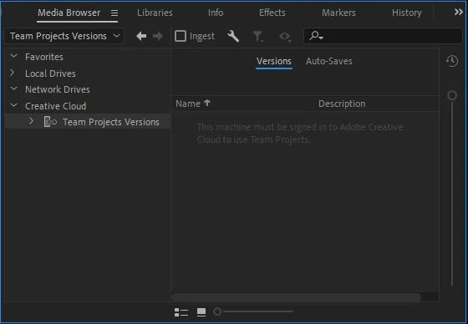The width and height of the screenshot is (468, 324).
Task: Select Network Drives in the tree
Action: click(x=58, y=89)
